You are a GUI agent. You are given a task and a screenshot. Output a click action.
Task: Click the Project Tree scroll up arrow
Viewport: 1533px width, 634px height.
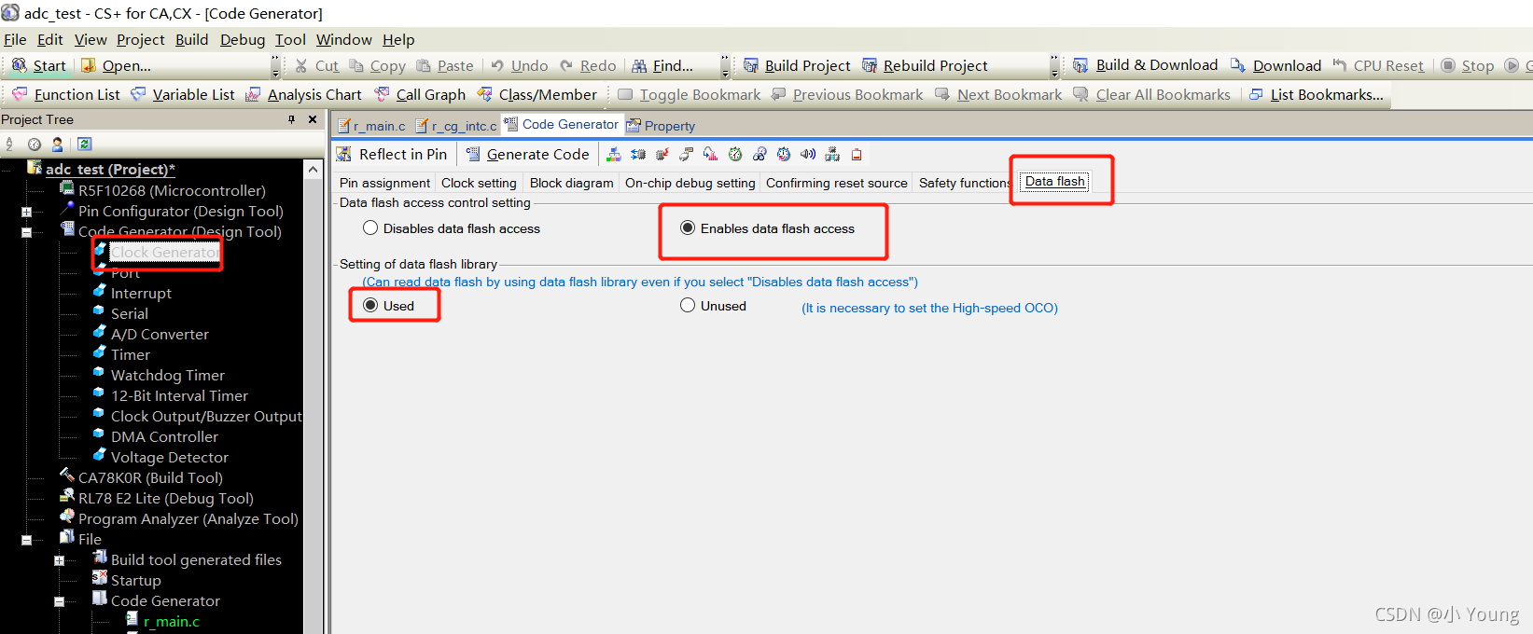[314, 170]
